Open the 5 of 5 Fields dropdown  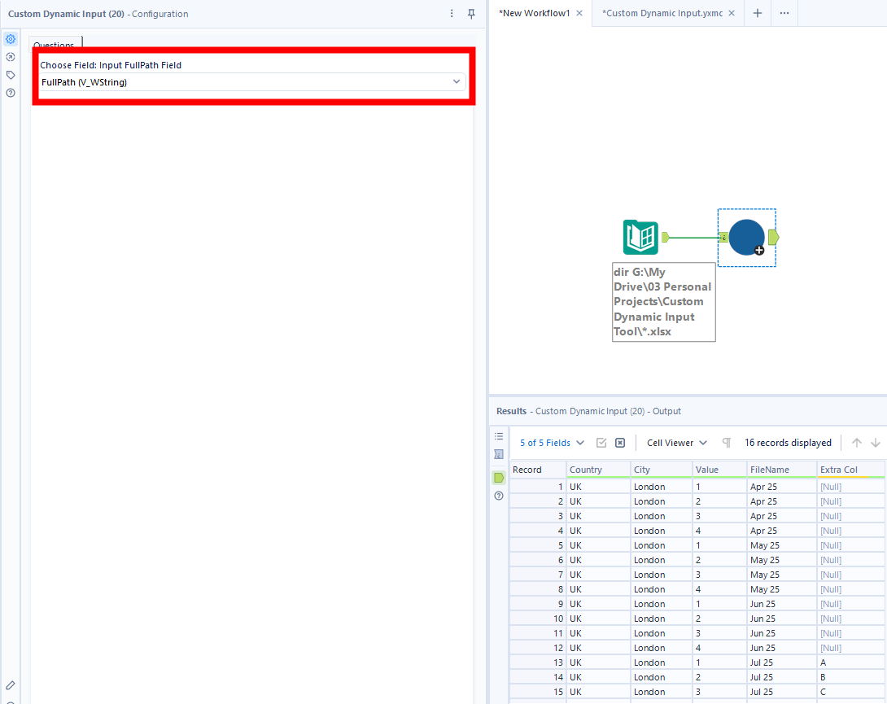pyautogui.click(x=552, y=443)
